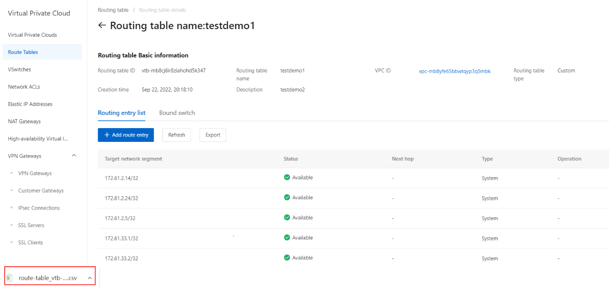The width and height of the screenshot is (609, 289).
Task: Click the green status icon for 172.61.33.2/32
Action: tap(287, 258)
